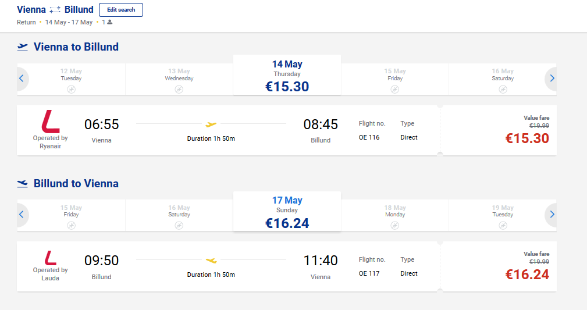
Task: Choose 15 May Friday outbound date
Action: point(395,79)
